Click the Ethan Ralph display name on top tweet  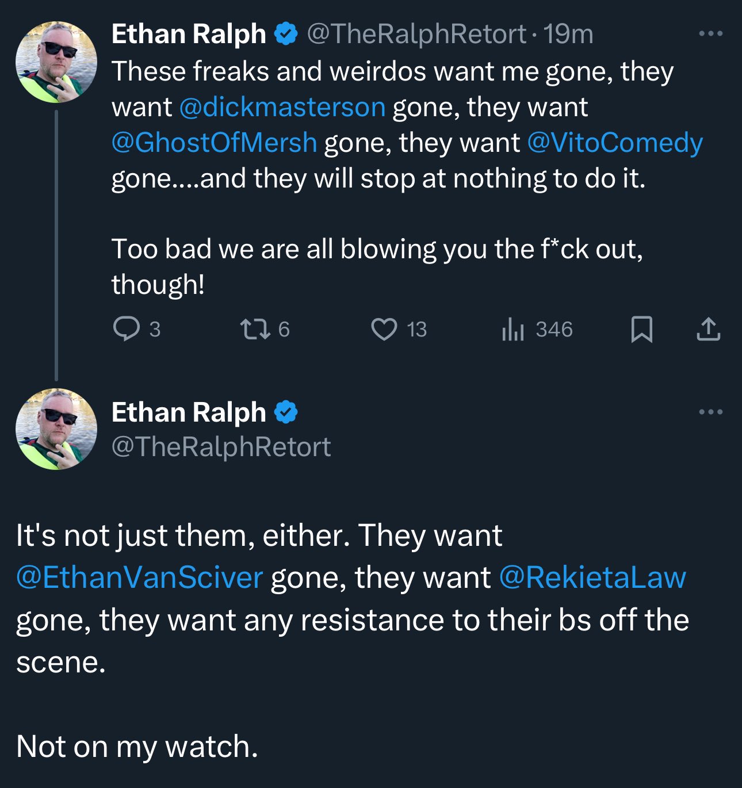point(189,34)
